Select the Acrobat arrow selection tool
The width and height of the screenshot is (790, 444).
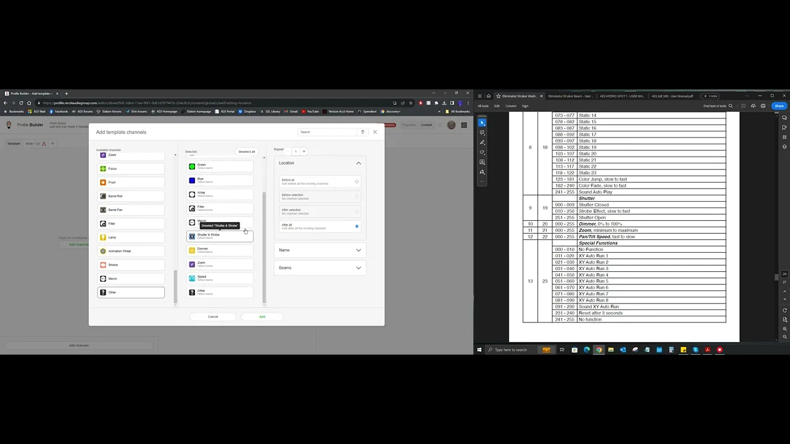(482, 123)
